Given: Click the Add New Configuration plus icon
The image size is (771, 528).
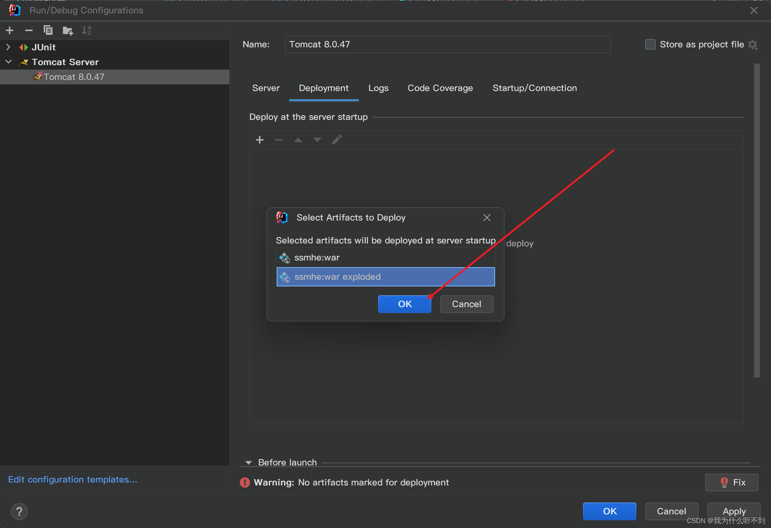Looking at the screenshot, I should [x=10, y=30].
